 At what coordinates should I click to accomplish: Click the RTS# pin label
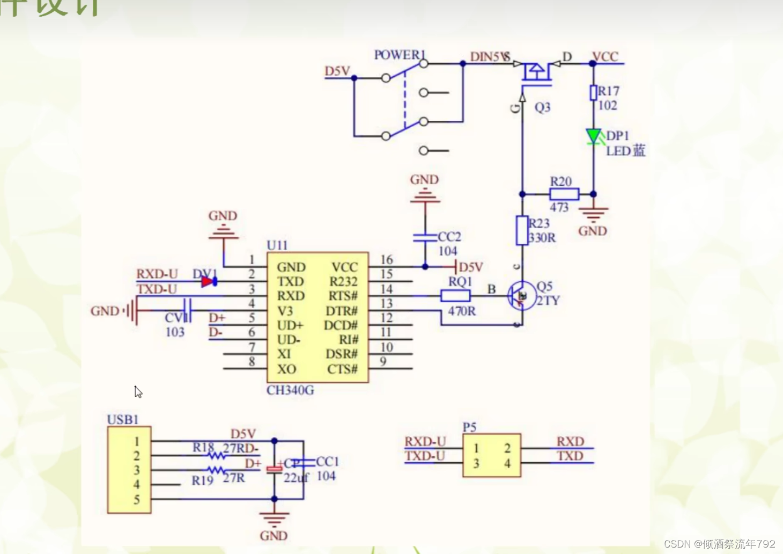[343, 296]
